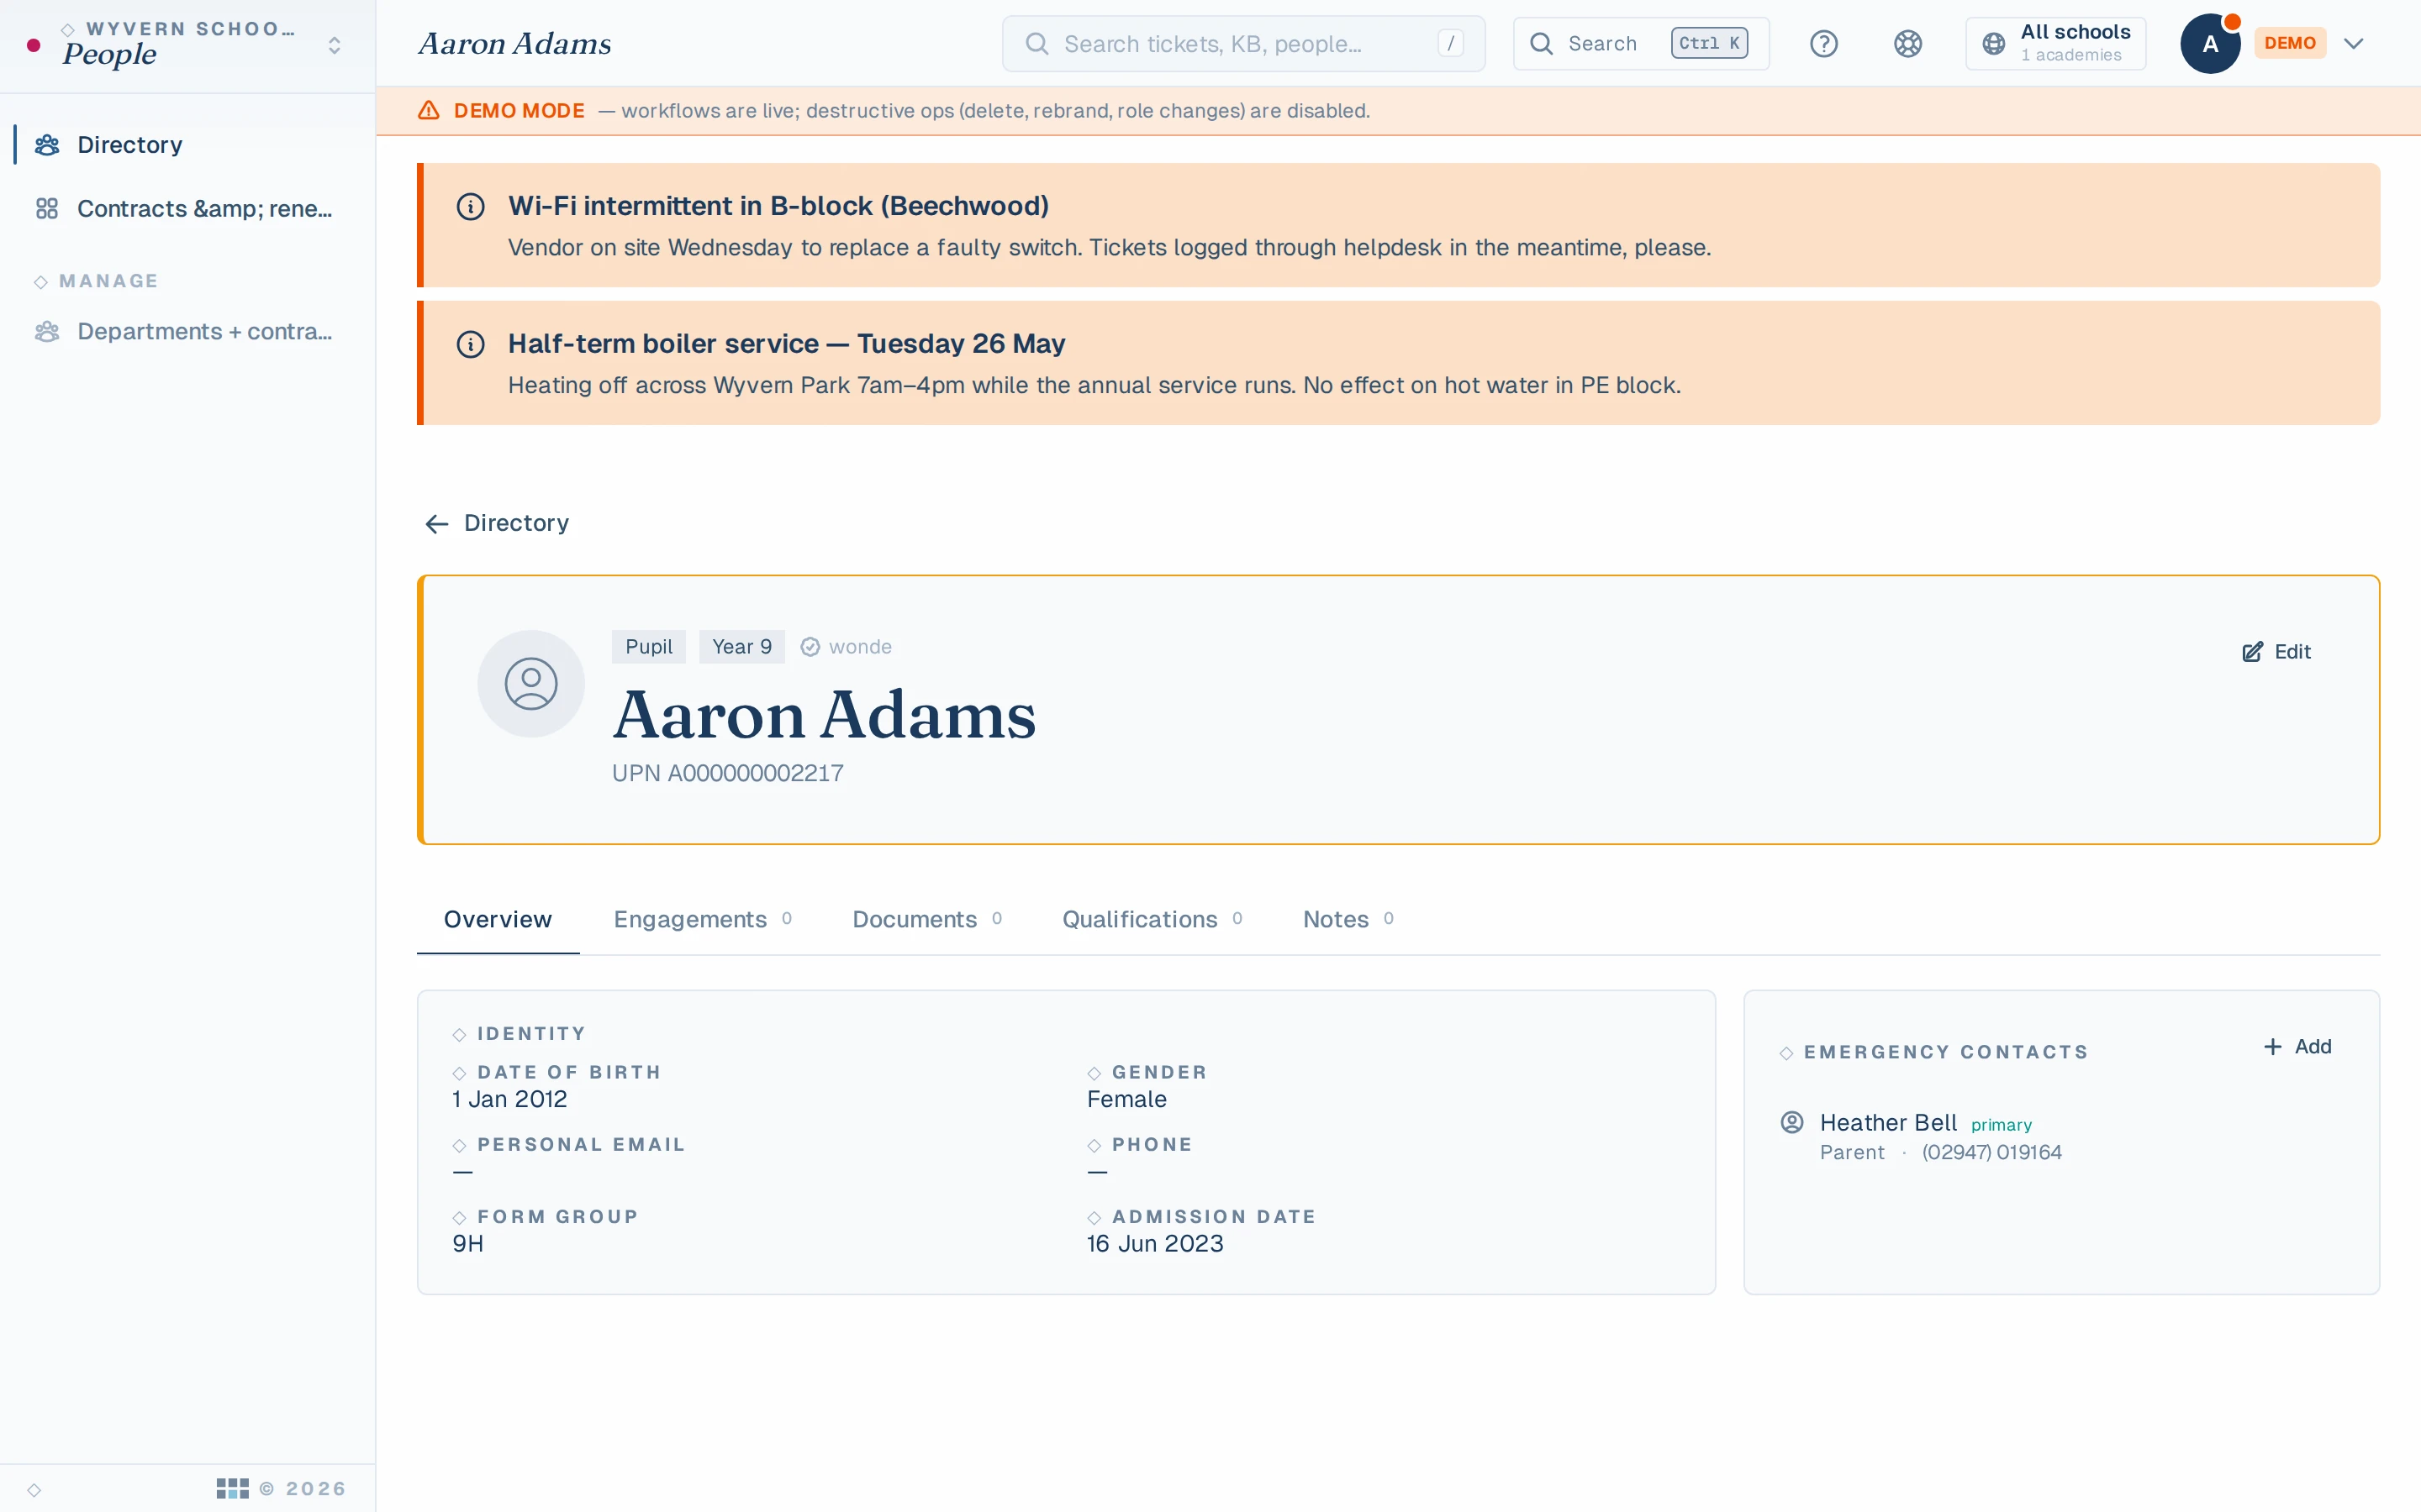This screenshot has height=1512, width=2421.
Task: Click the Edit profile button
Action: click(2276, 652)
